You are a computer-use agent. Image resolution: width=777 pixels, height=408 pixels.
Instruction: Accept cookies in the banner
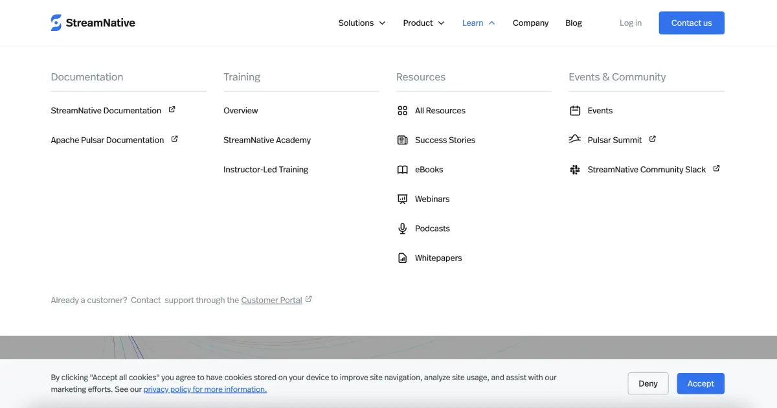pos(701,383)
